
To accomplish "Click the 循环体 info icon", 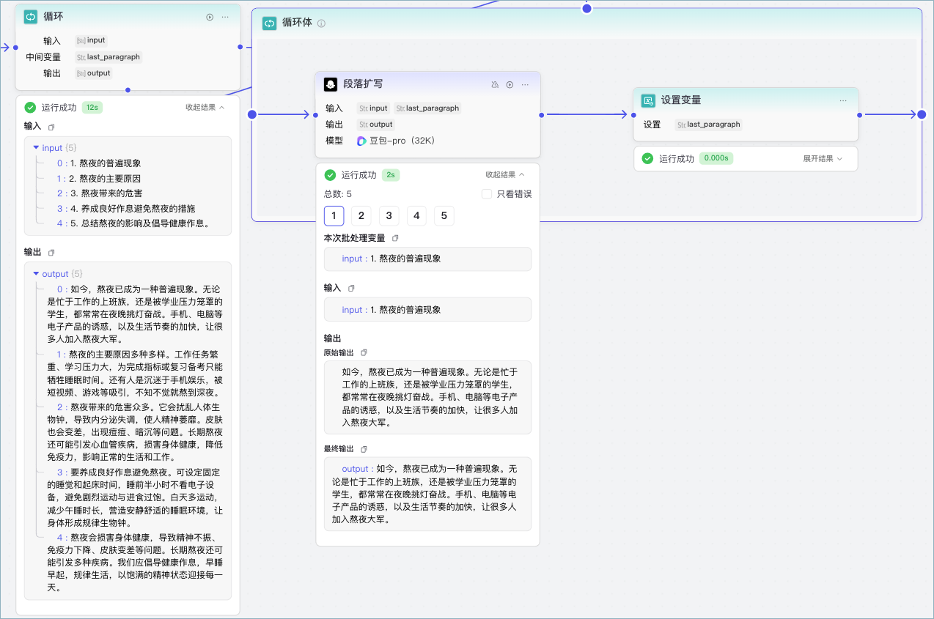I will (321, 23).
